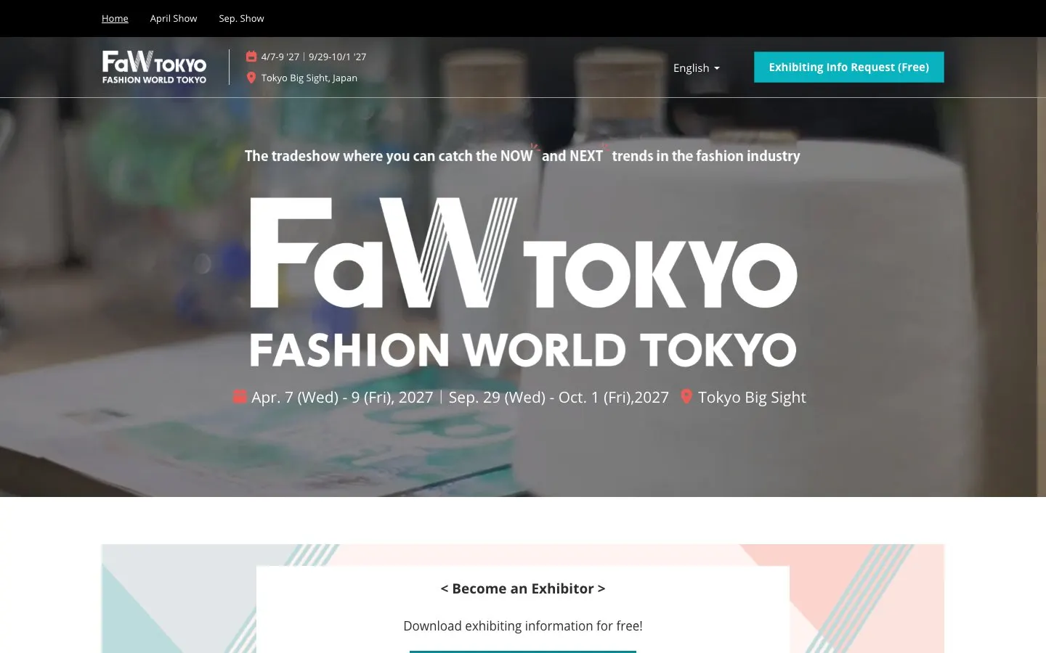Click the large FaW Tokyo hero logo
1046x653 pixels.
524,282
